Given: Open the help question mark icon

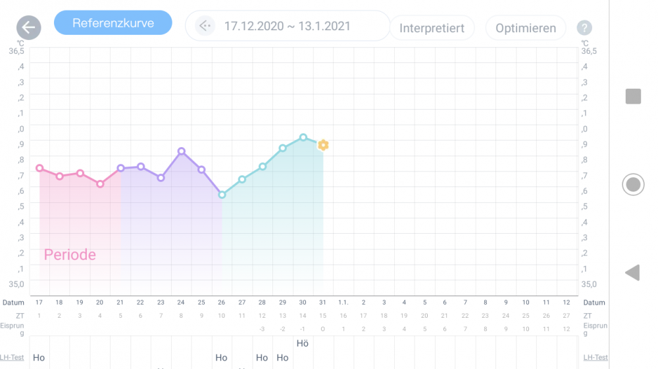Looking at the screenshot, I should pyautogui.click(x=584, y=28).
